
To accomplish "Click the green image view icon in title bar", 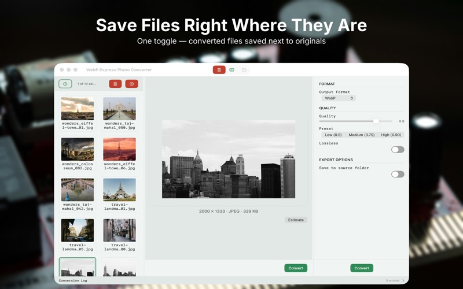I will (232, 70).
